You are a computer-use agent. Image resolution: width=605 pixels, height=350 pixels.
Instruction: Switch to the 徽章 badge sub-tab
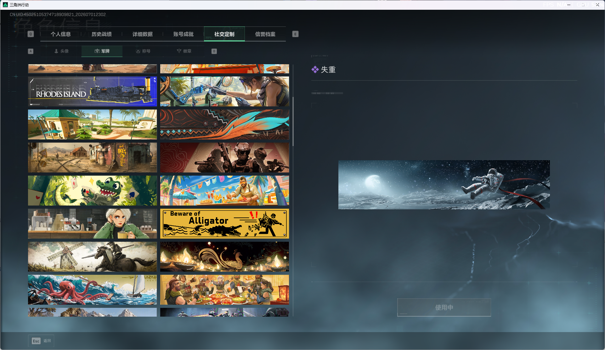[184, 51]
